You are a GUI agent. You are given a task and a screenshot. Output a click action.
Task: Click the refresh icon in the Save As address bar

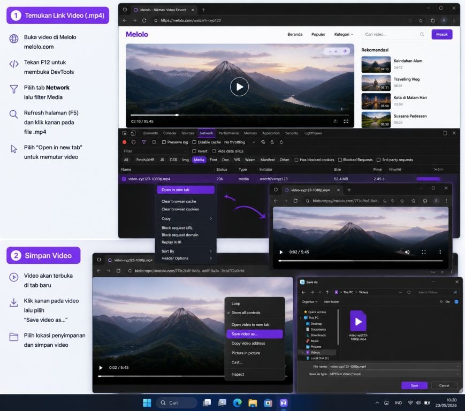(x=409, y=292)
